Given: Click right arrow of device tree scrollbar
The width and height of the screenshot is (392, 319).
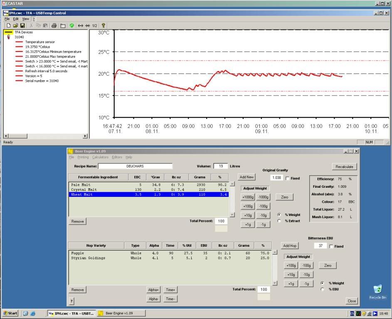Looking at the screenshot, I should point(85,136).
